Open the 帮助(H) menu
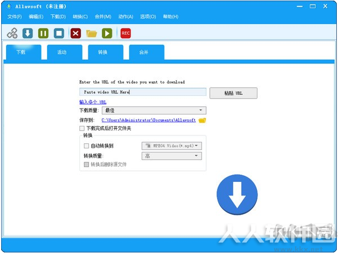 (171, 17)
